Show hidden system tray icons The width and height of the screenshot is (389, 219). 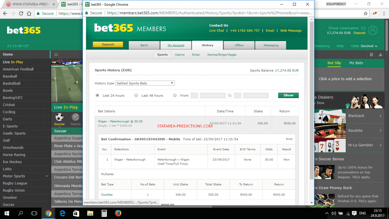click(327, 213)
